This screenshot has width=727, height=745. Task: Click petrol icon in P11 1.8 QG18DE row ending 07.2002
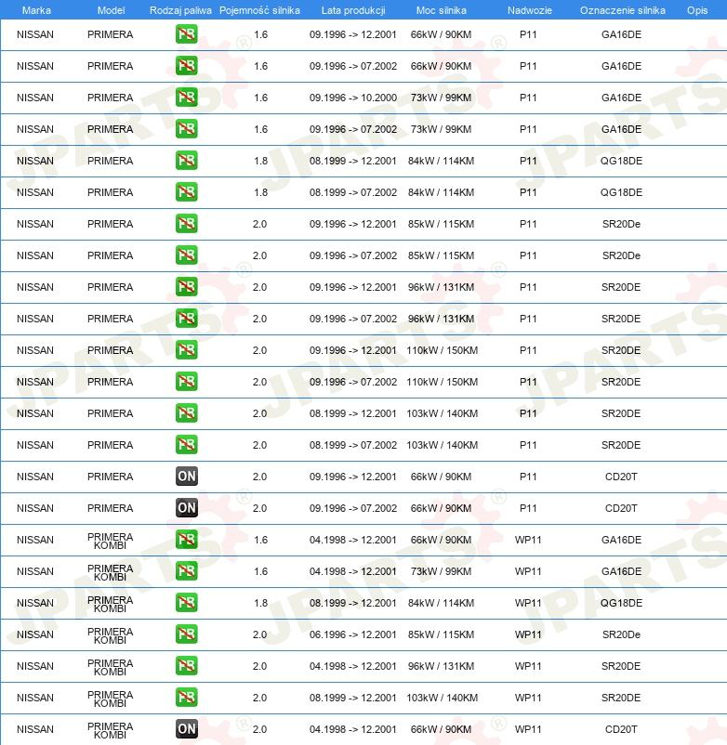coord(186,192)
